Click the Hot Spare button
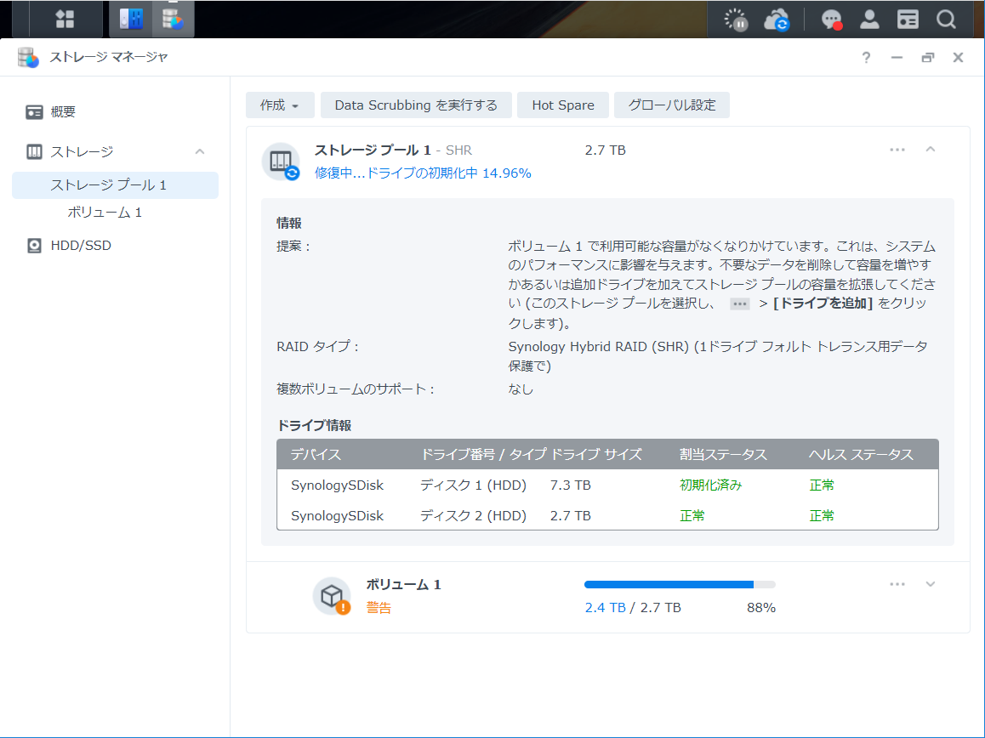The image size is (985, 738). [x=563, y=105]
